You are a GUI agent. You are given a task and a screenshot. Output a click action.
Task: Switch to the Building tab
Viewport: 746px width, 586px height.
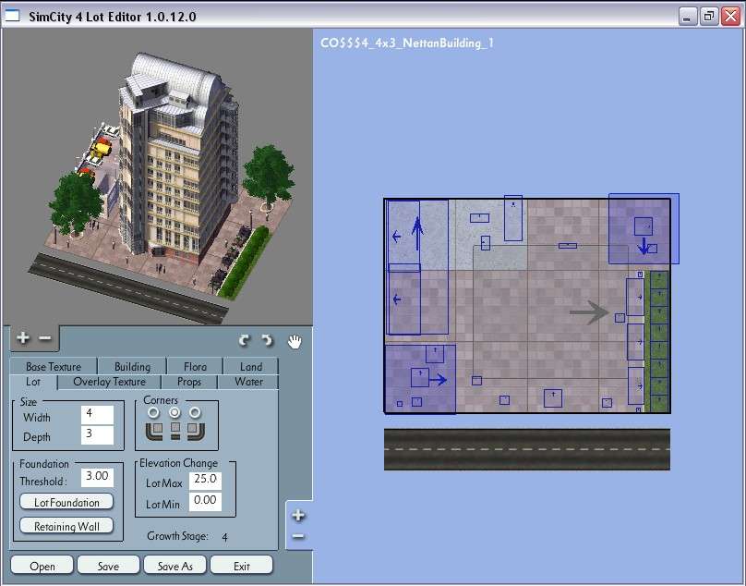(x=132, y=366)
